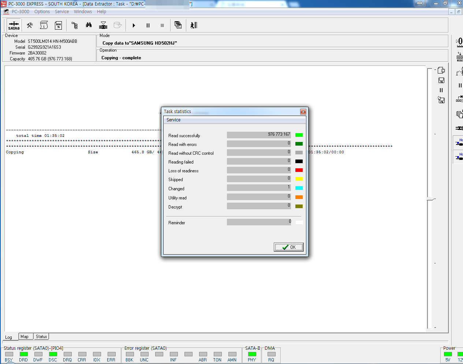Click the cyan Changed color swatch
Viewport: 463px width, 364px height.
(x=299, y=188)
